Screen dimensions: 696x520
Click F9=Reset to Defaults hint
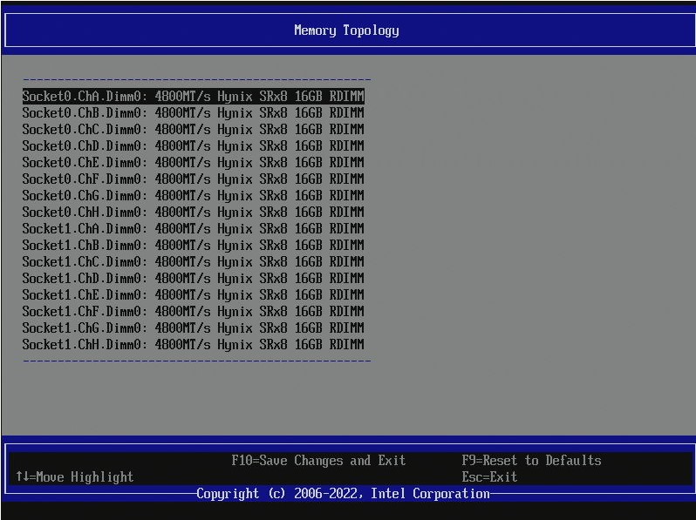click(531, 461)
